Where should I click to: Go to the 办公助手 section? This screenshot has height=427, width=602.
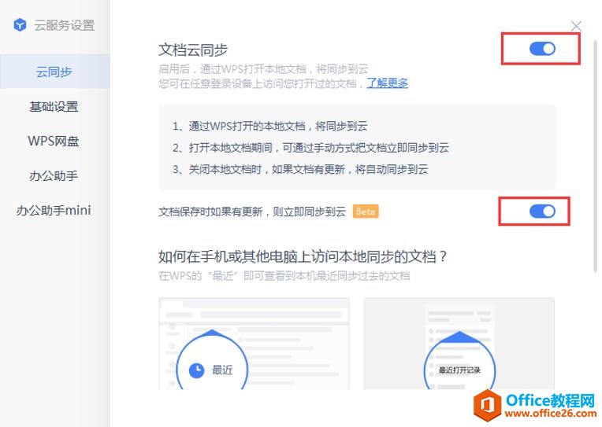pos(54,175)
